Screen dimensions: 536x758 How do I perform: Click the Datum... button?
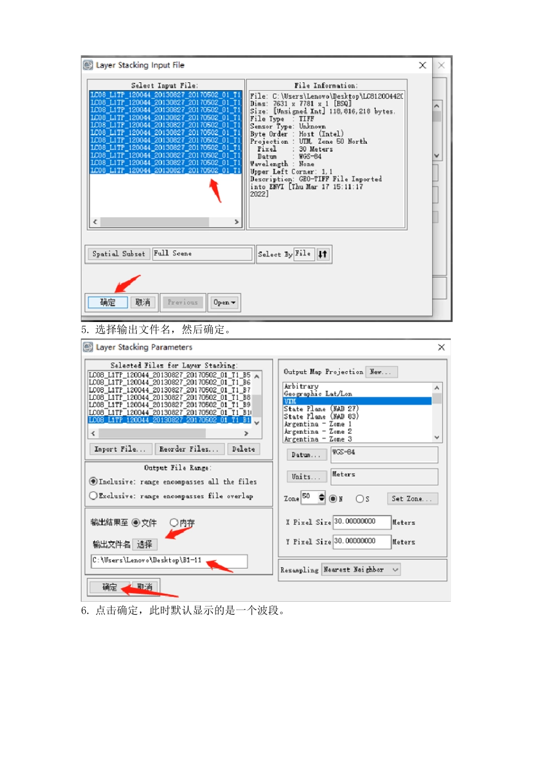[x=306, y=455]
